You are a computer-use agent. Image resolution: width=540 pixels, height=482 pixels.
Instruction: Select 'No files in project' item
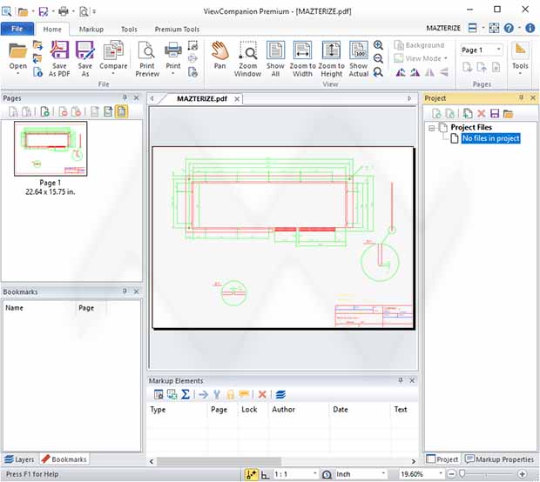(x=490, y=138)
